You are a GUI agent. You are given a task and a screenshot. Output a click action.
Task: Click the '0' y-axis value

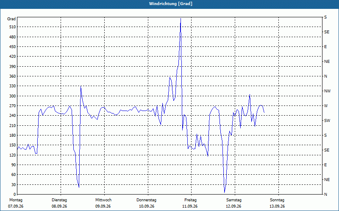(x=15, y=195)
